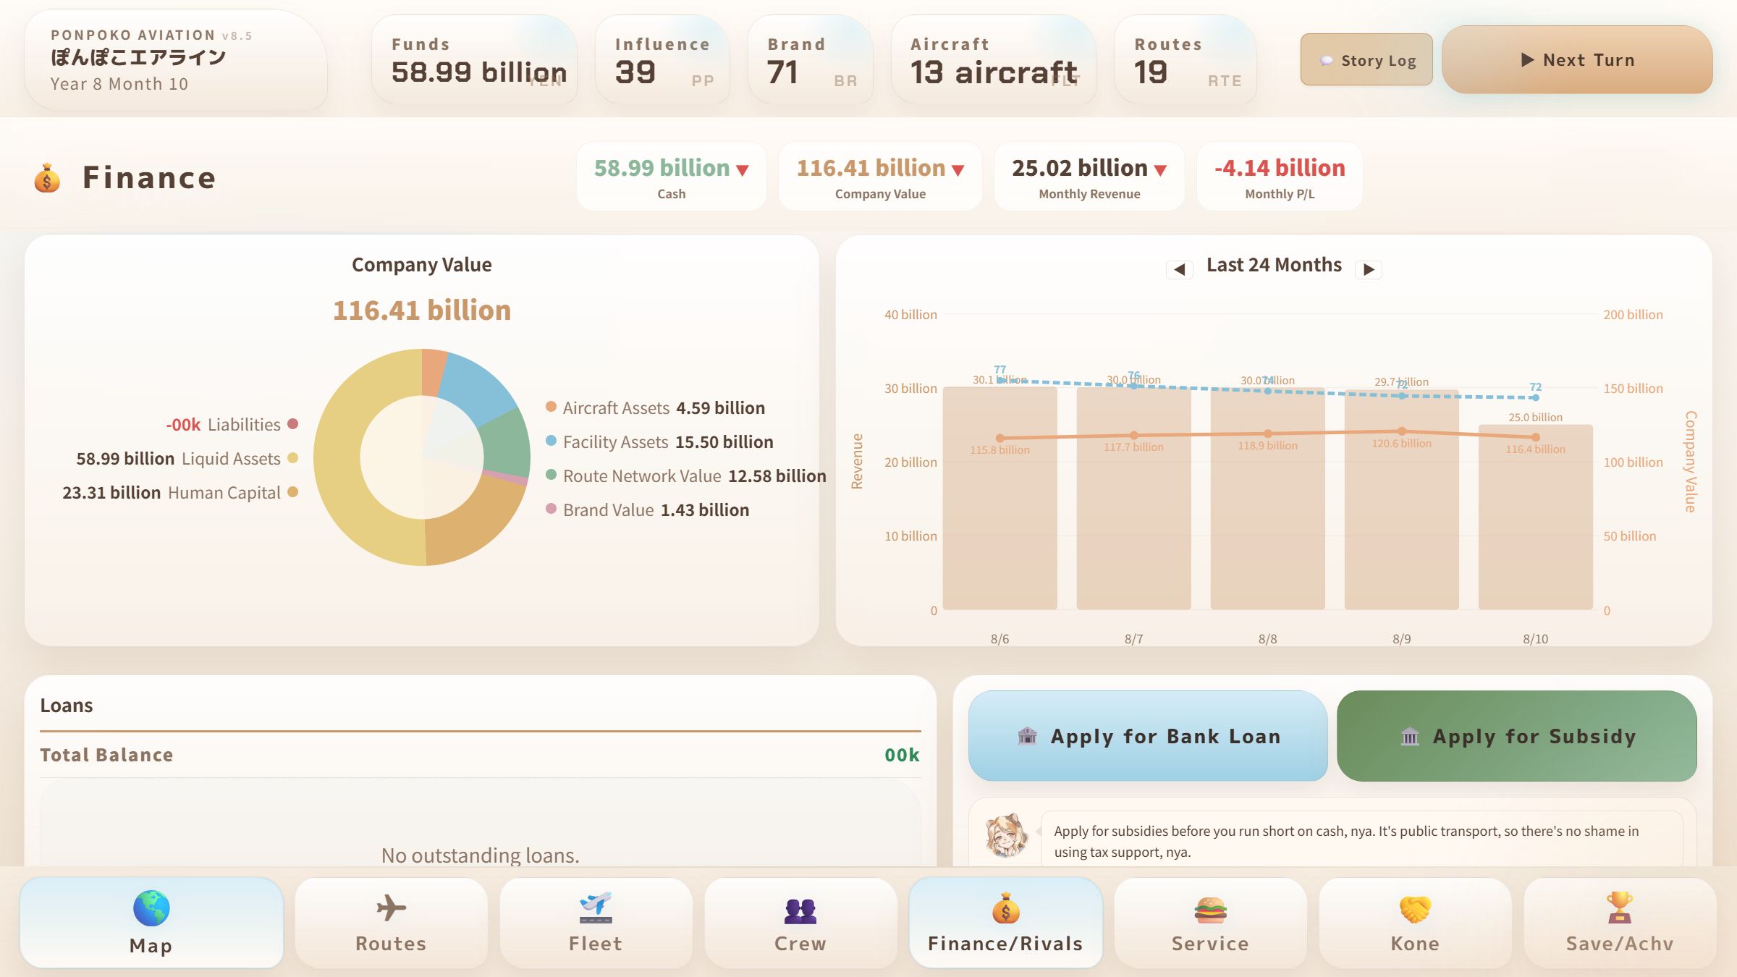Viewport: 1737px width, 977px height.
Task: Click the down arrow beside Company Value stat
Action: (958, 170)
